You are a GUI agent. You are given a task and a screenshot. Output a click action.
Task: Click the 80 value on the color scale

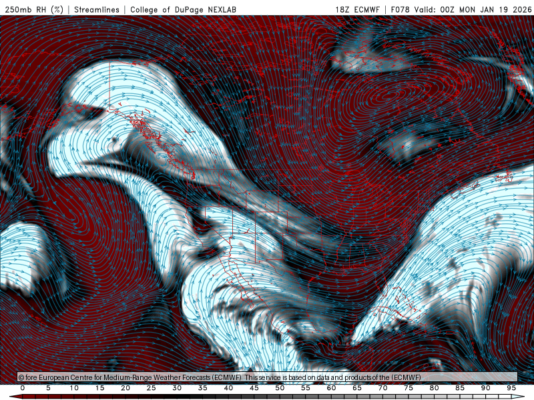tap(435, 388)
